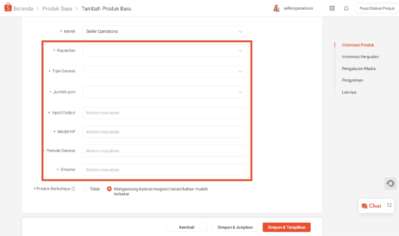Focus the Model HP text field
The image size is (399, 236).
[x=164, y=132]
